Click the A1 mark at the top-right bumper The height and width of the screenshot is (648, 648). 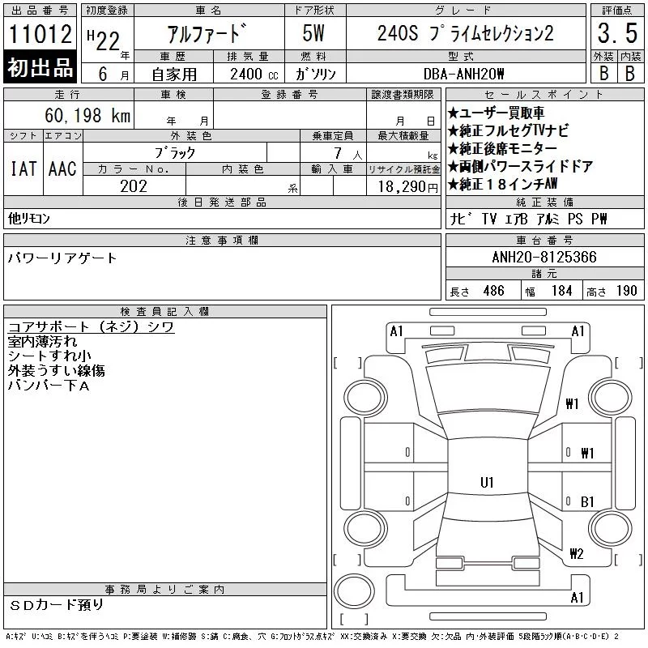[578, 331]
